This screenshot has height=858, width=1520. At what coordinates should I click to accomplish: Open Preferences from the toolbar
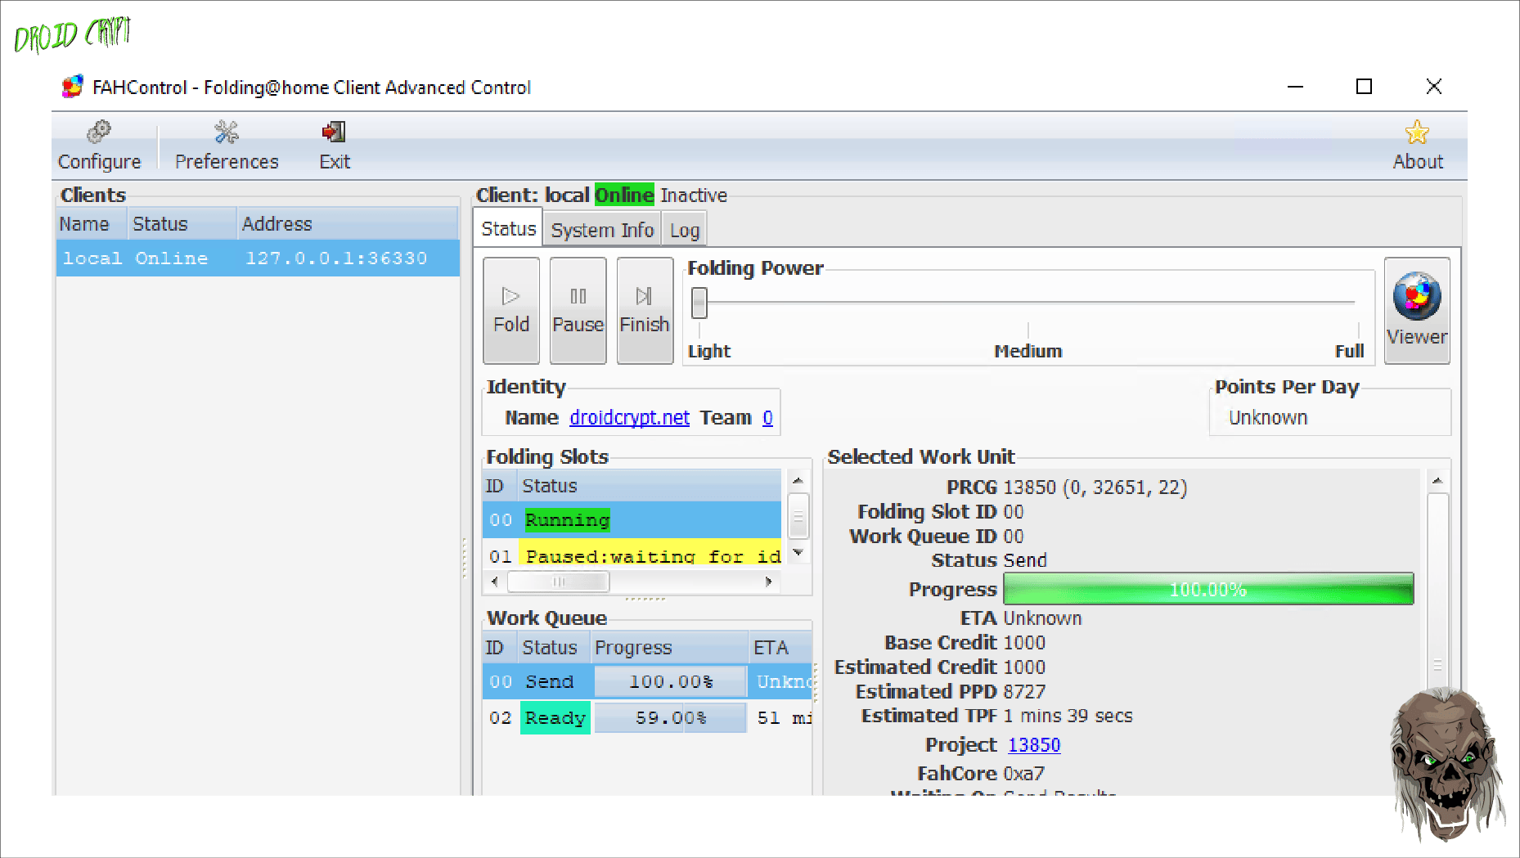227,146
